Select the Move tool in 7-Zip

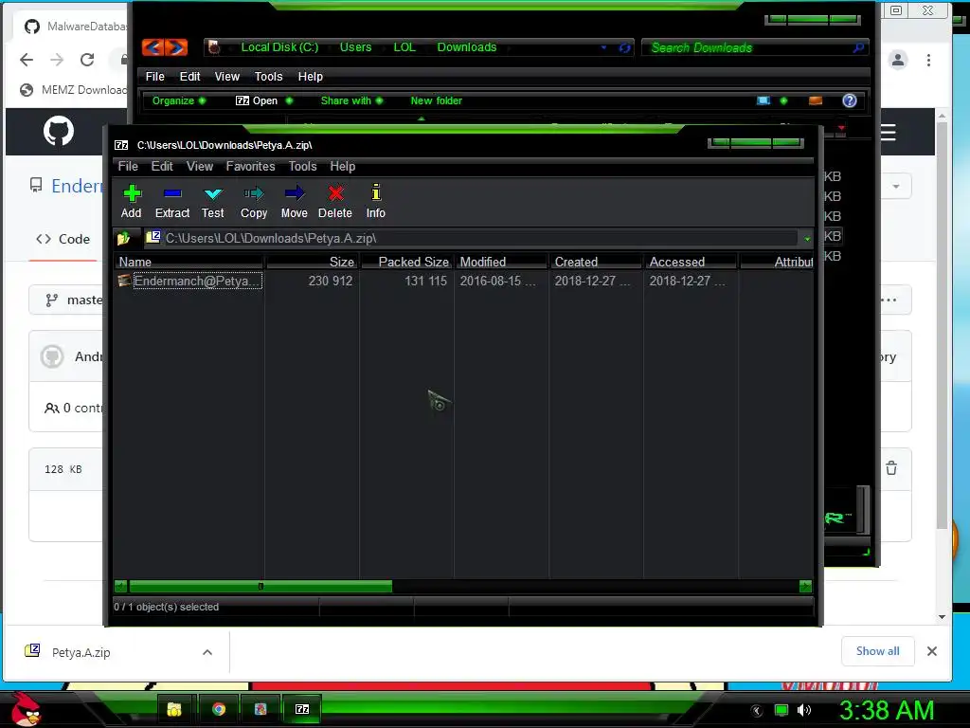point(294,202)
